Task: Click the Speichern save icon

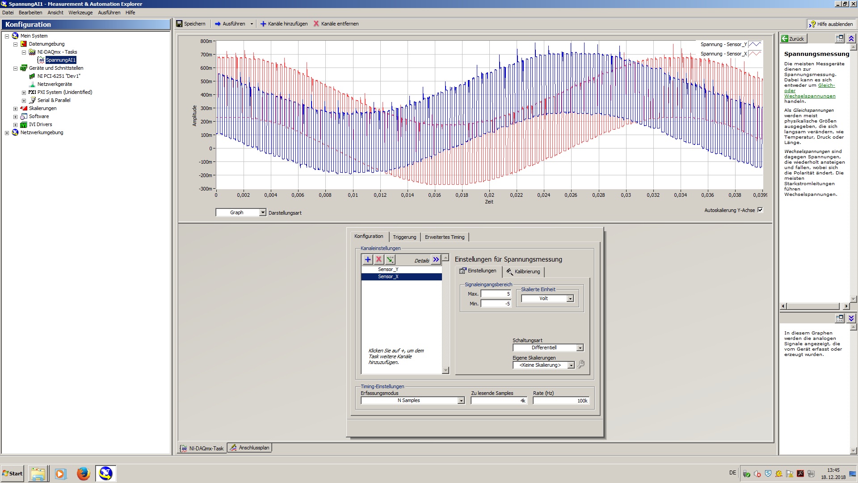Action: point(180,24)
